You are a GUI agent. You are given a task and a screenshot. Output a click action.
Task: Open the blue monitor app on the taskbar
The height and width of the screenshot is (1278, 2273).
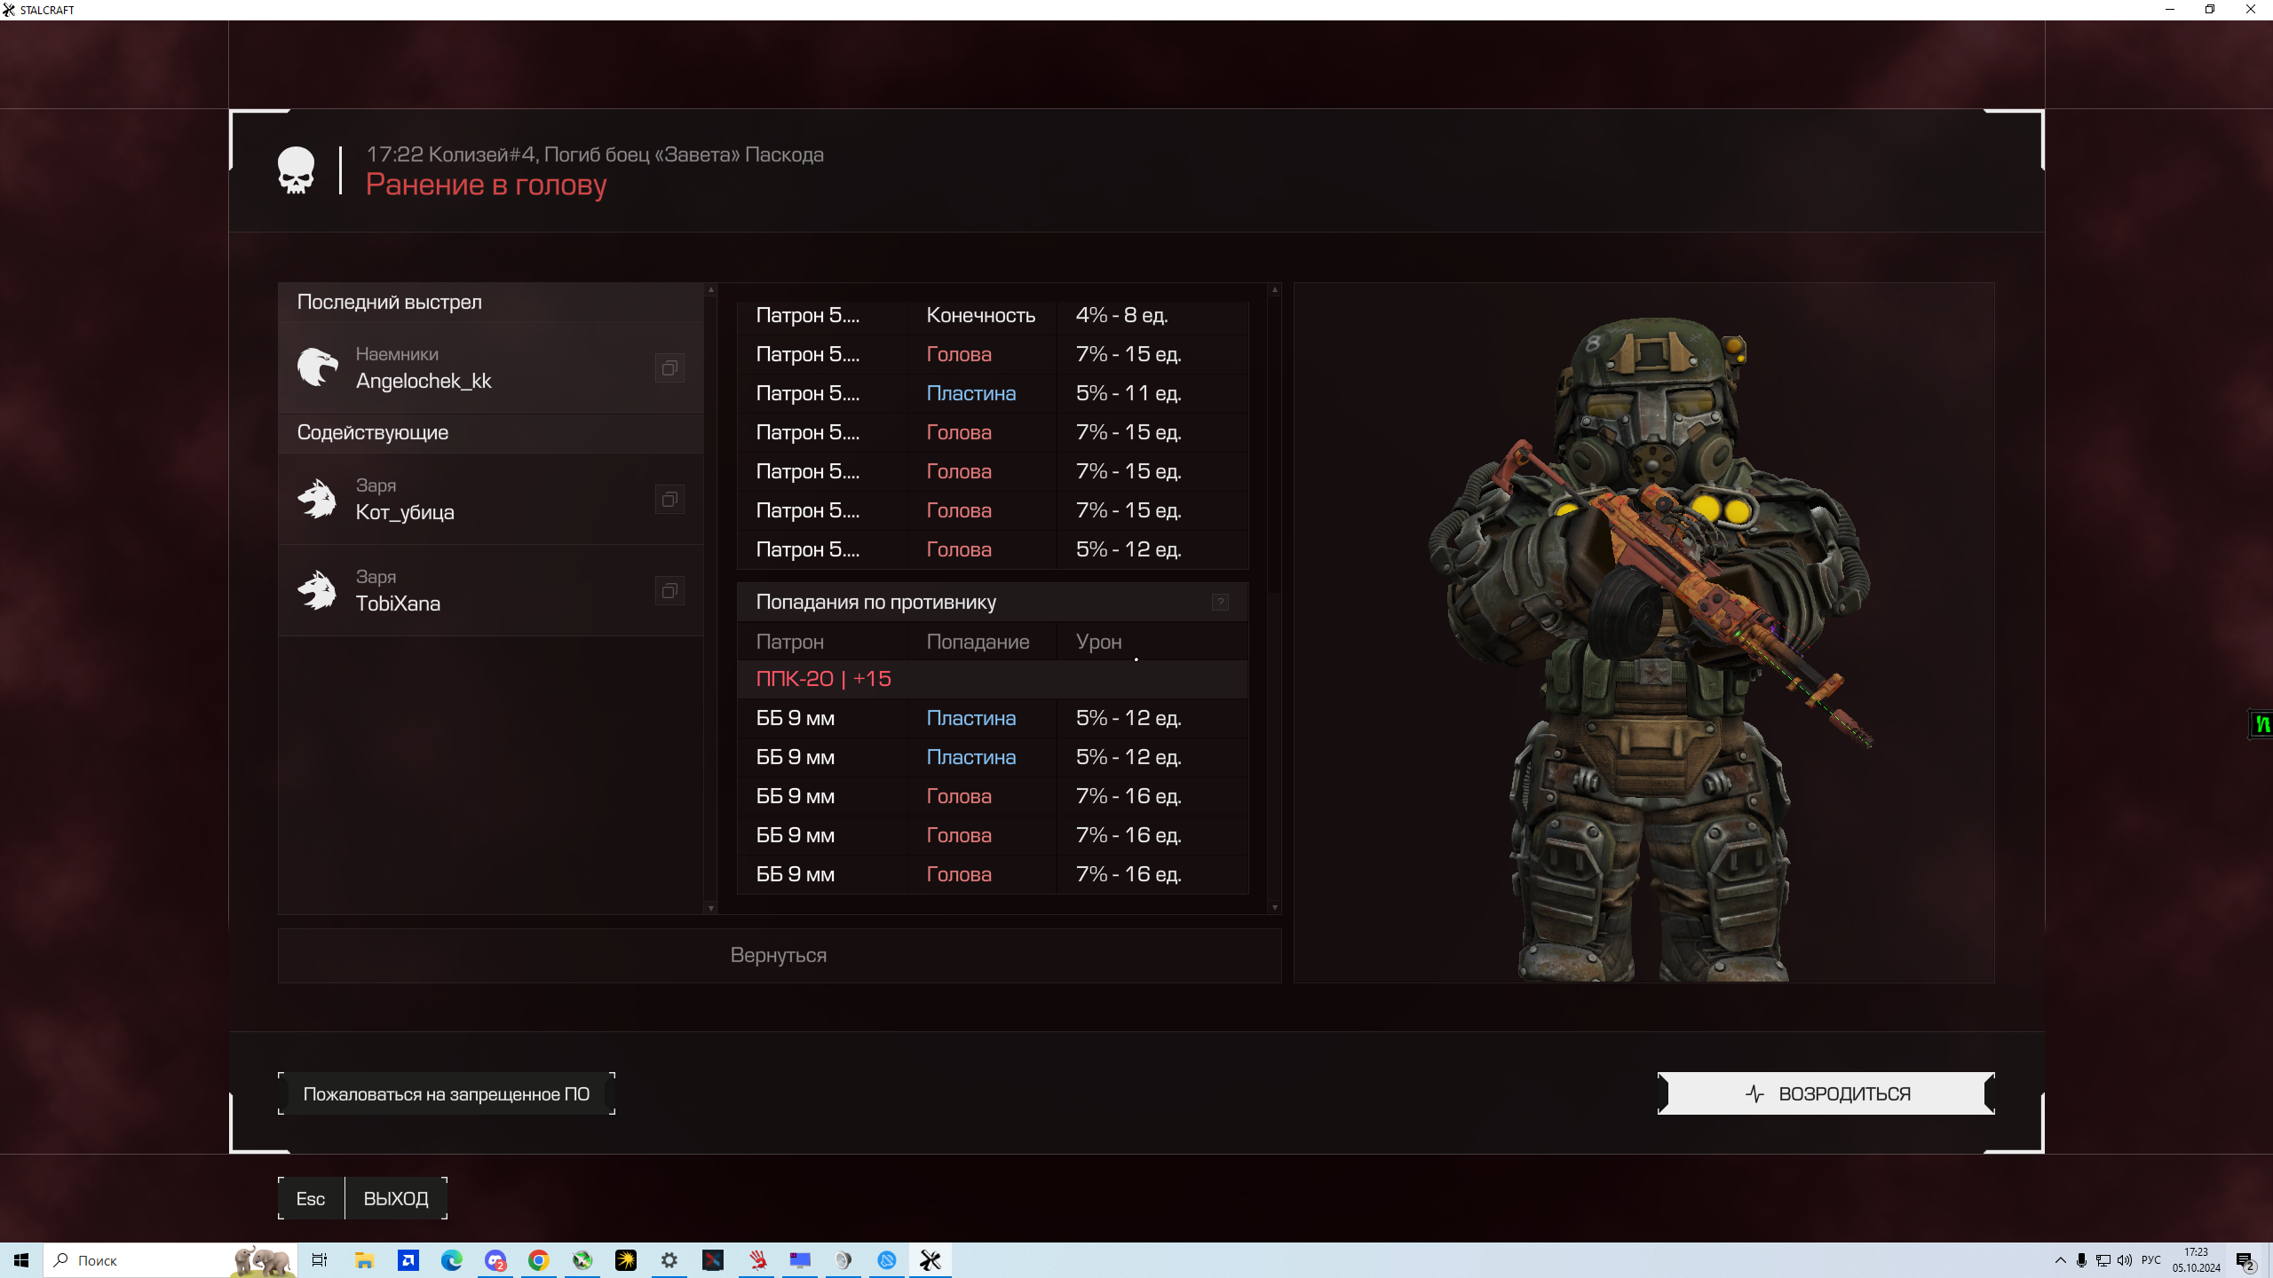[800, 1260]
